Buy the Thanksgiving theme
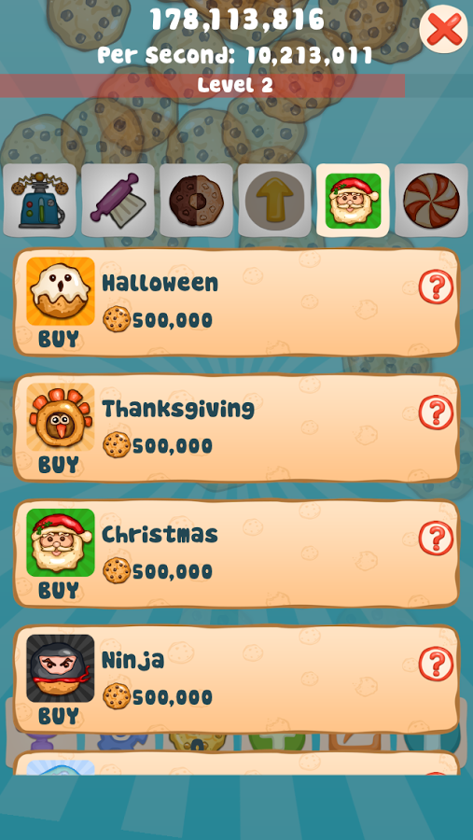 pos(59,465)
